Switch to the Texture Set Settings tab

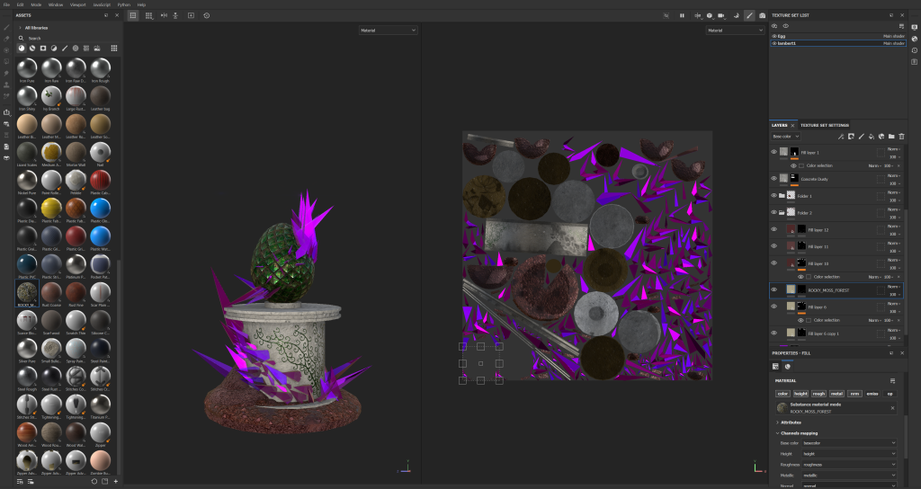tap(824, 125)
